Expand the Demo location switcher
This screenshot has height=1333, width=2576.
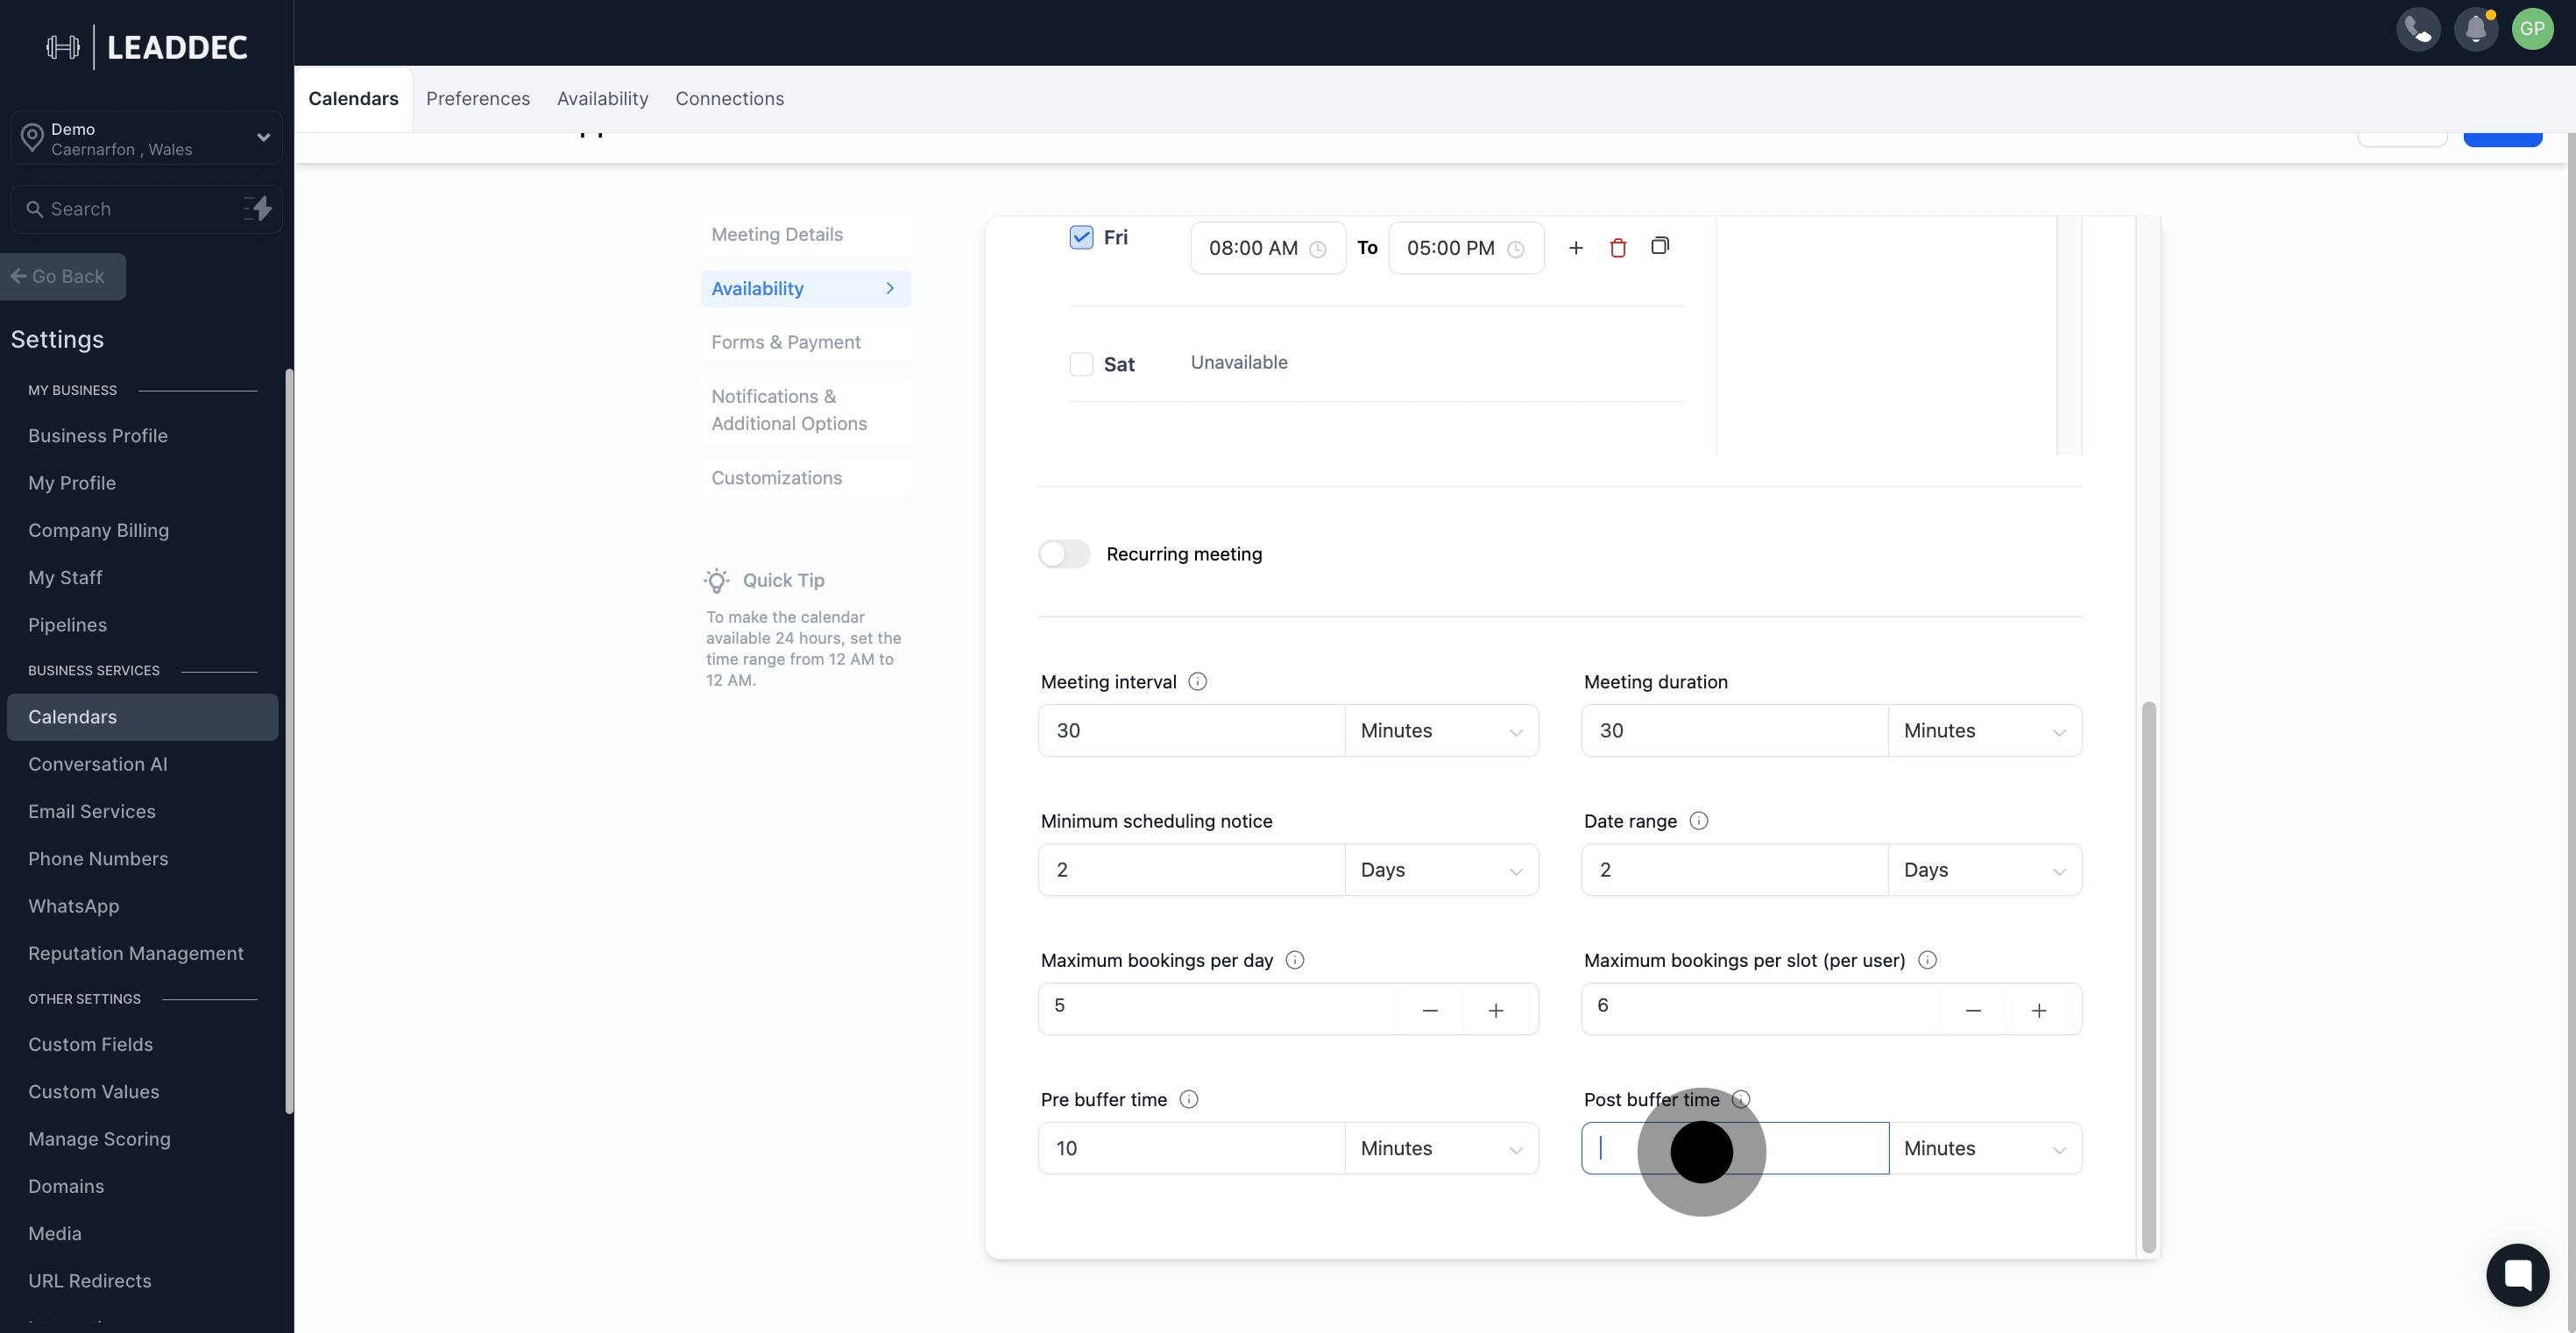(x=146, y=138)
